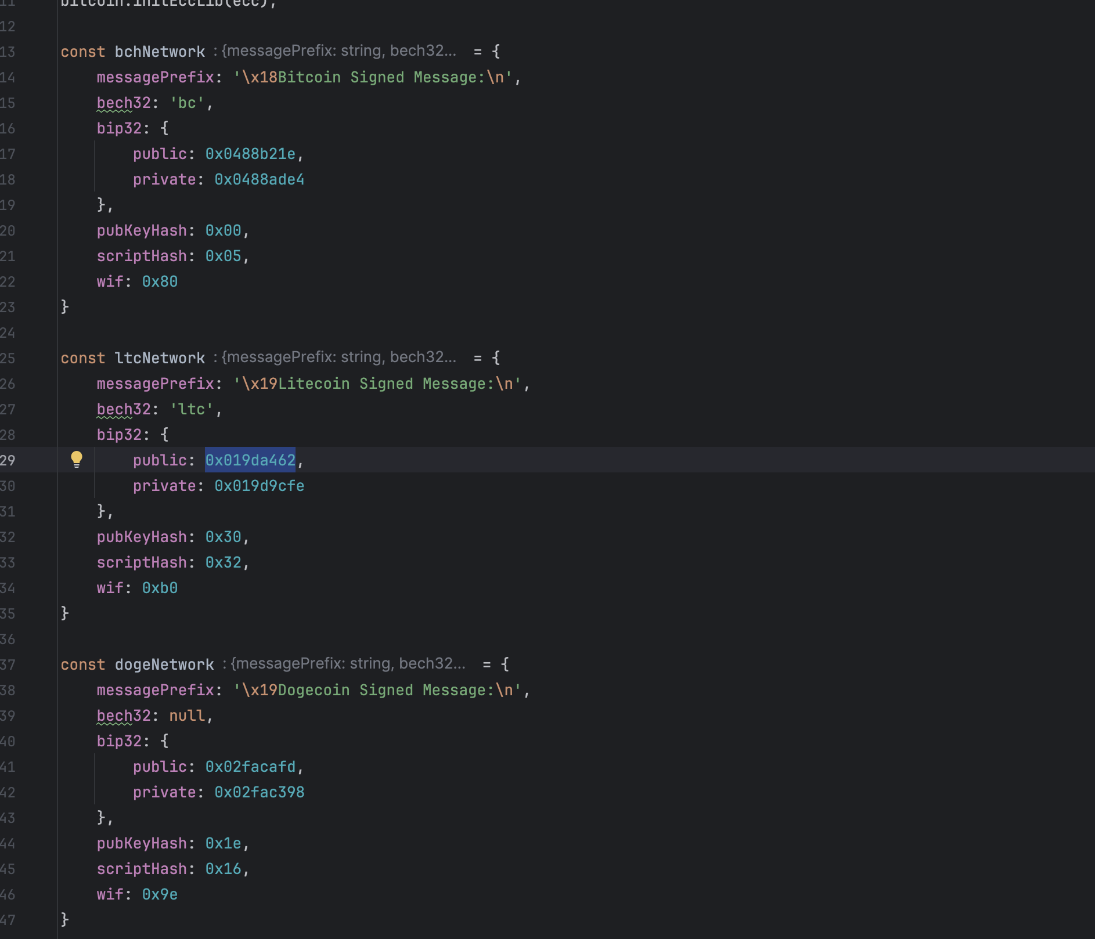Click the scriptHash value 0x32
Viewport: 1095px width, 939px height.
[223, 562]
